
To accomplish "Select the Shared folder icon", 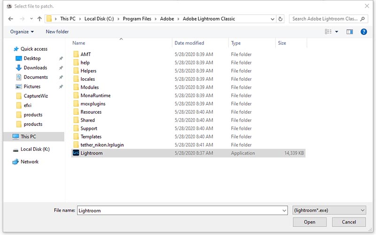I will click(x=76, y=120).
